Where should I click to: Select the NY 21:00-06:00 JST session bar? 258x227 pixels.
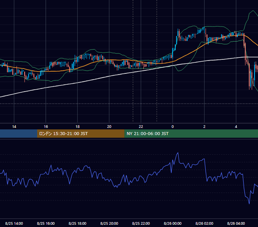click(x=191, y=134)
